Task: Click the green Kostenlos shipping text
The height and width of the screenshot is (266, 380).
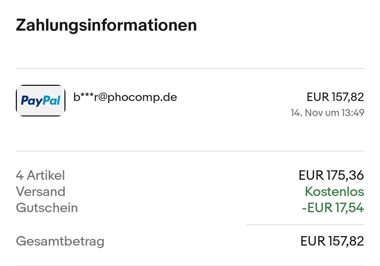Action: 334,192
